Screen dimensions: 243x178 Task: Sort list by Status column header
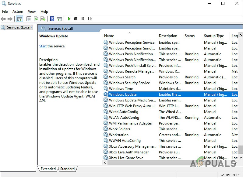point(189,36)
